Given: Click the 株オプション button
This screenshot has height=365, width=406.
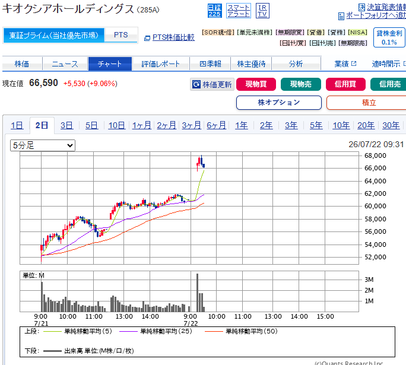Looking at the screenshot, I should tap(279, 103).
